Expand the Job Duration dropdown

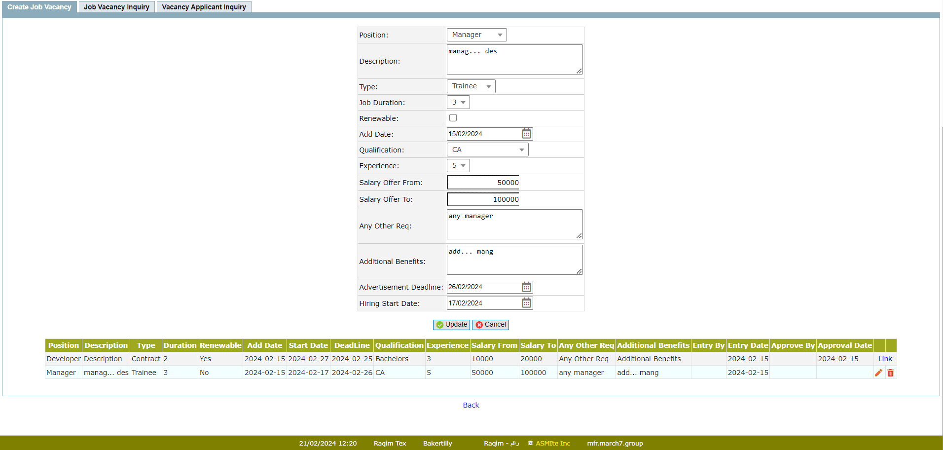458,102
